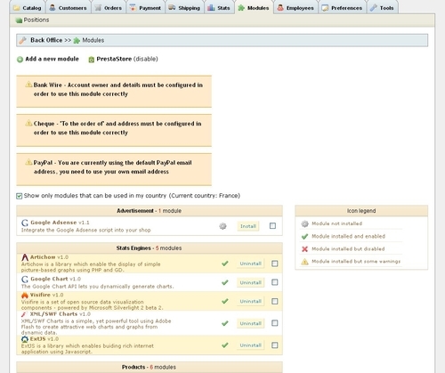Click the Add a new module link
Screen dimensions: 445x373
(x=52, y=59)
